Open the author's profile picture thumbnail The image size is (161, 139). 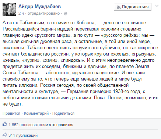[x=9, y=10]
